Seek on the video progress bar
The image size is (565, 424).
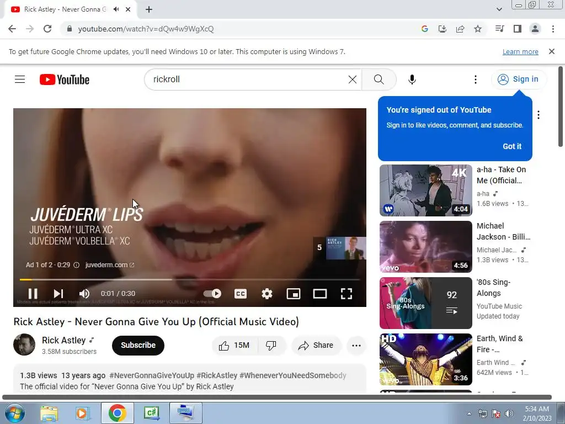190,279
